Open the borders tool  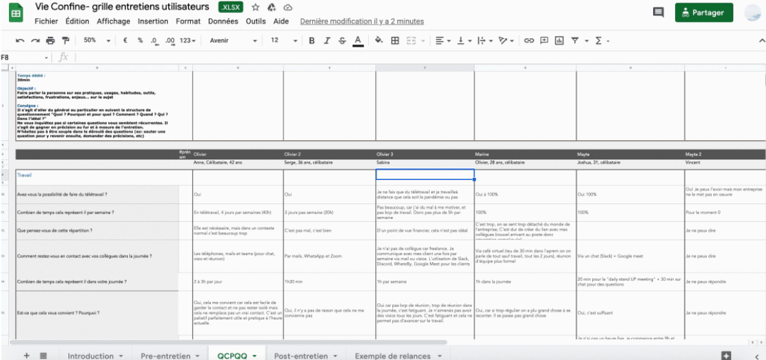(395, 40)
